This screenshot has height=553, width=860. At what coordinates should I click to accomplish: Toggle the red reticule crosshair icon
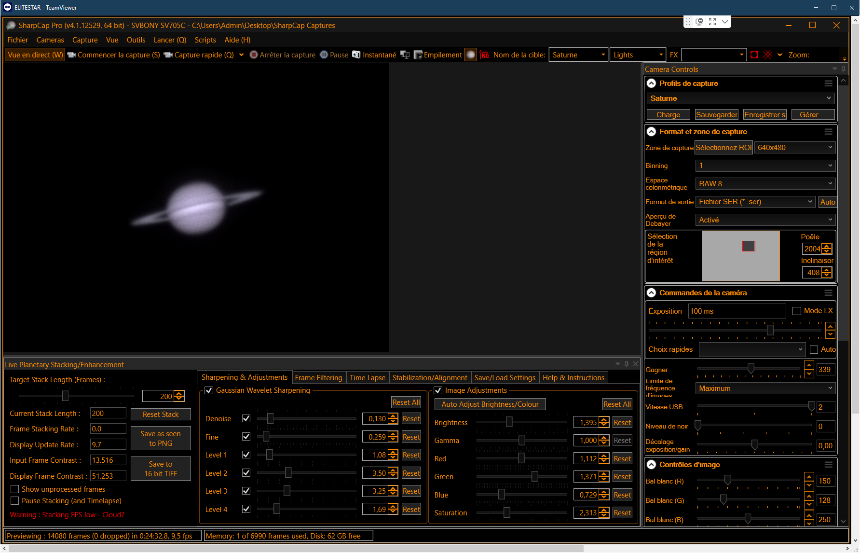(768, 55)
